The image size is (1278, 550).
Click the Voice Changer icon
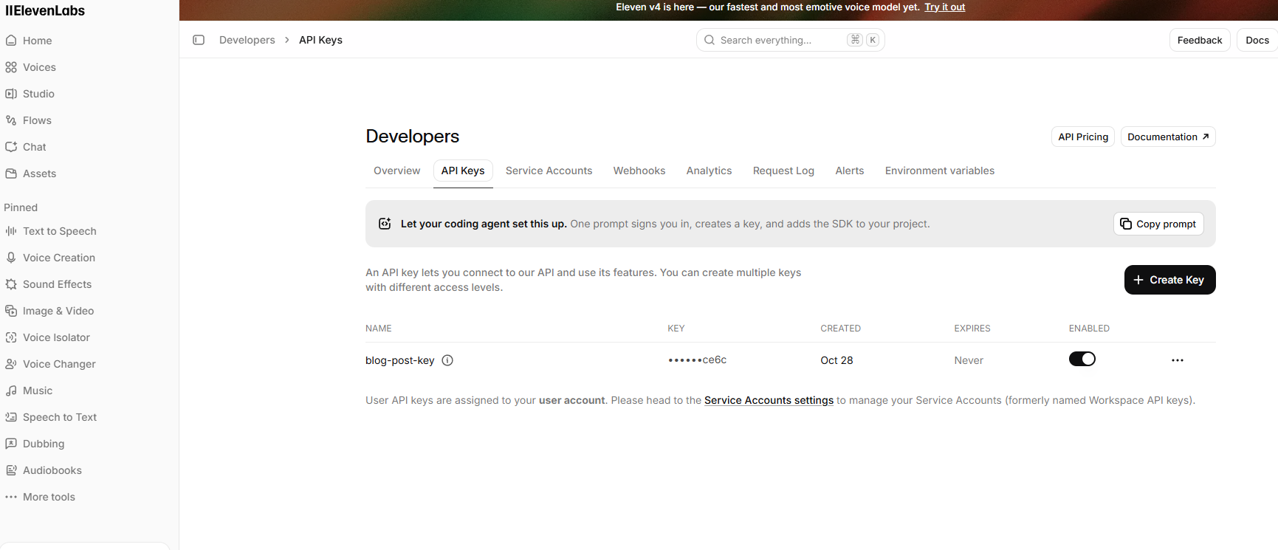(x=11, y=364)
